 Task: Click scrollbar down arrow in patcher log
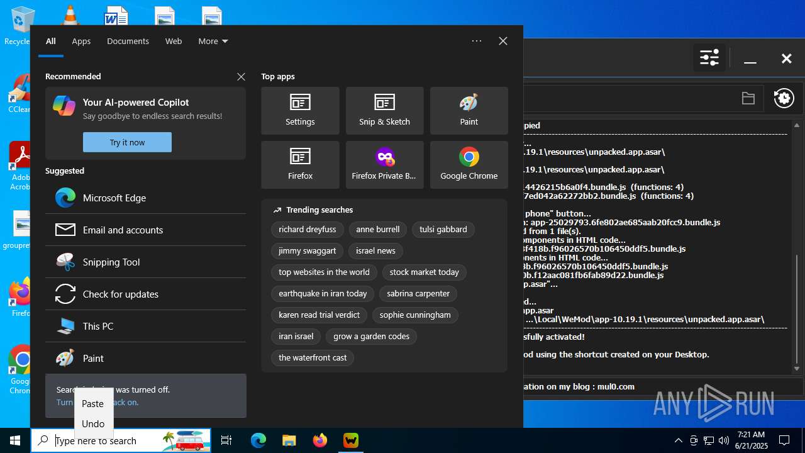797,369
